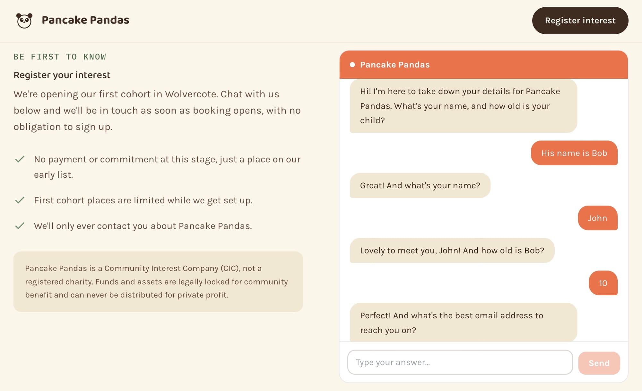The width and height of the screenshot is (642, 391).
Task: Click the Lovely to meet you John message
Action: click(452, 251)
